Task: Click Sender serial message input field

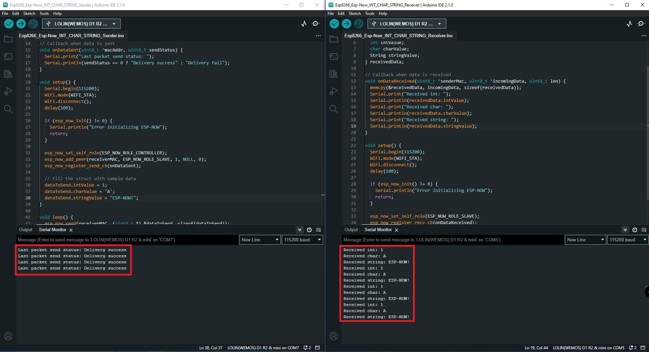Action: [x=127, y=240]
